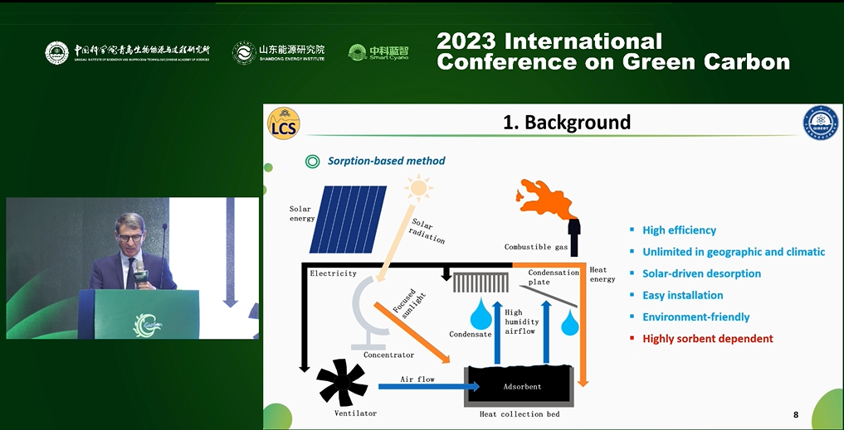
Task: Click the Shandong Energy Institute logo
Action: (x=278, y=53)
